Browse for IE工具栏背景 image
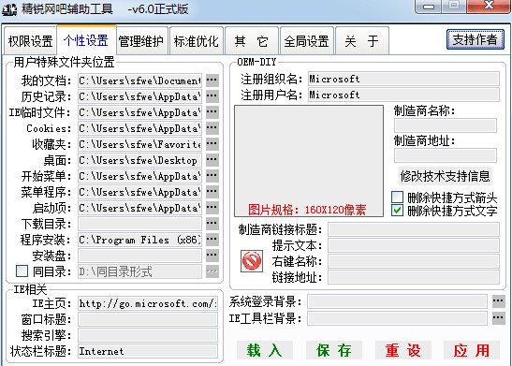Viewport: 512px width, 366px height. (x=499, y=317)
